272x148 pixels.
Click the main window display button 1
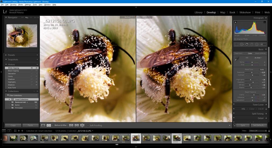[4, 131]
